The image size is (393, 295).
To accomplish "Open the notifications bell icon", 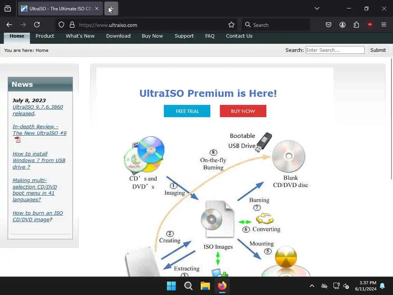I will tap(383, 286).
